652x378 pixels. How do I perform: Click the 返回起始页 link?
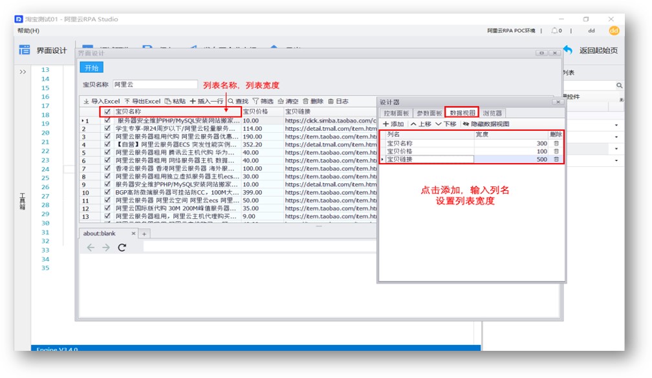[598, 50]
